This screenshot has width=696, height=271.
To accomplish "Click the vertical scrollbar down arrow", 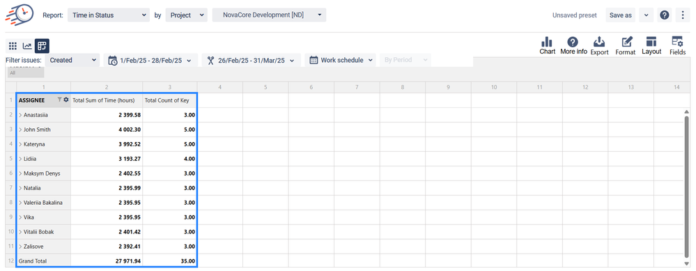I will [687, 263].
